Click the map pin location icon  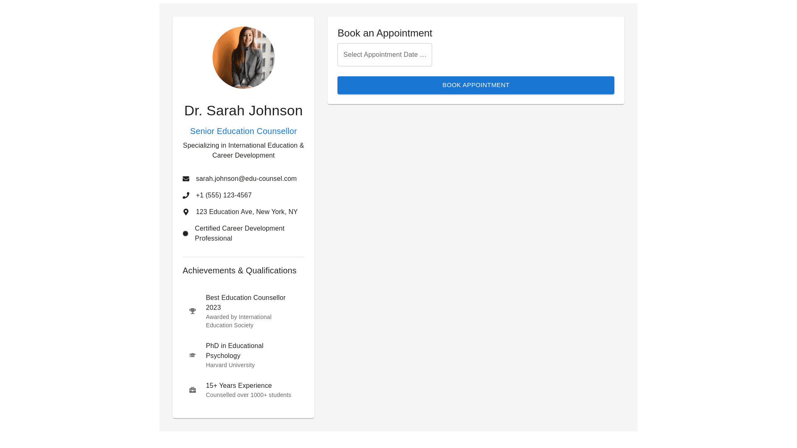point(186,212)
